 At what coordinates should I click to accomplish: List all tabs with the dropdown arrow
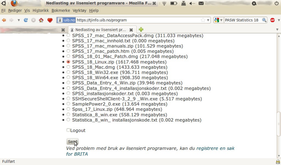pos(277,30)
